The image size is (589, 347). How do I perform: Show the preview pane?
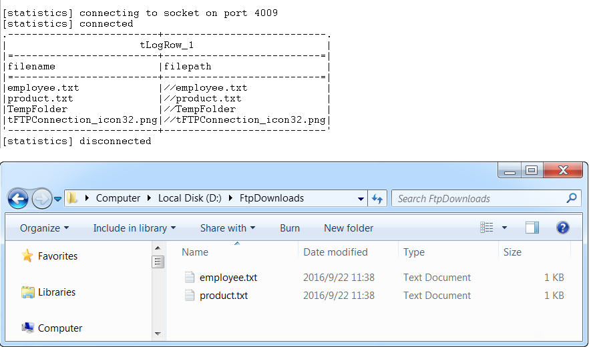pos(532,228)
